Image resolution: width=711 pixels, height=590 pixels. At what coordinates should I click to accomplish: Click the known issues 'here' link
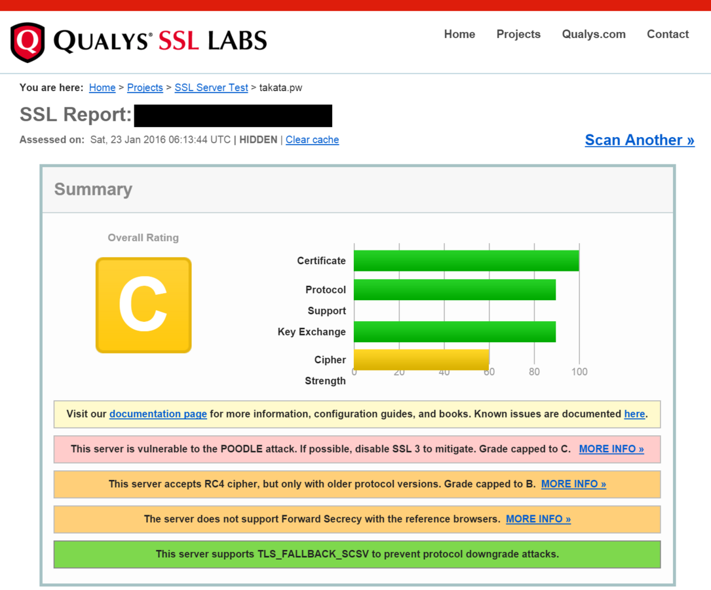634,414
